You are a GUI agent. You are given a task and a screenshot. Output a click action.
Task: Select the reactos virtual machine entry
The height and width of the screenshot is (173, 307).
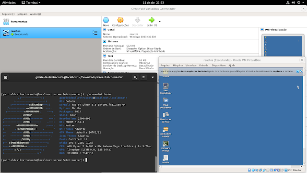pos(50,33)
